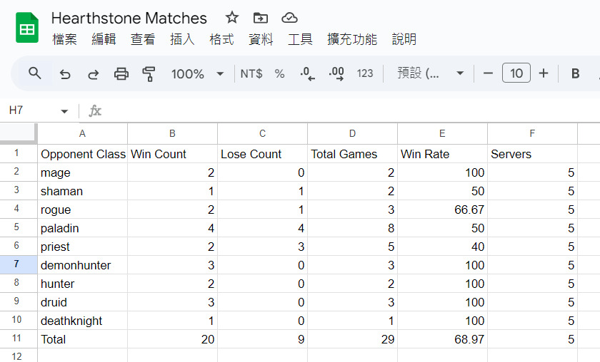Increase decimal places
Image resolution: width=600 pixels, height=362 pixels.
click(336, 73)
